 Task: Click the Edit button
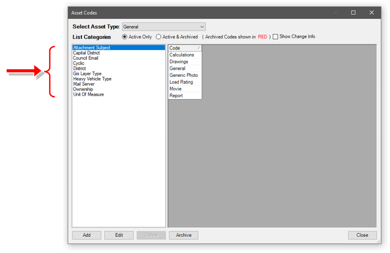pos(119,235)
